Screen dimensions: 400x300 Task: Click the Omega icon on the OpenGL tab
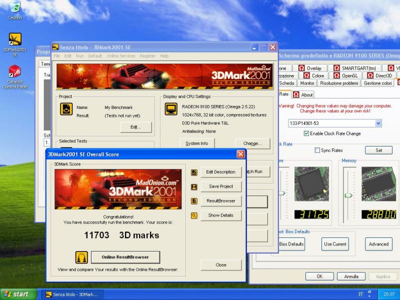pos(336,75)
